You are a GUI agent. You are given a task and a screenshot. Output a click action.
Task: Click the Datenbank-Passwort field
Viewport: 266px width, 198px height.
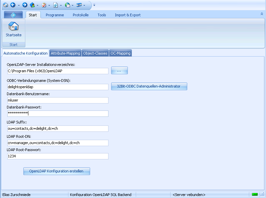[x=58, y=113]
